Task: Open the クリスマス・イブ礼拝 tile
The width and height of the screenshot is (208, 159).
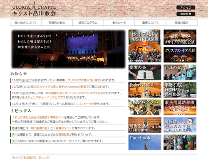Action: (180, 55)
